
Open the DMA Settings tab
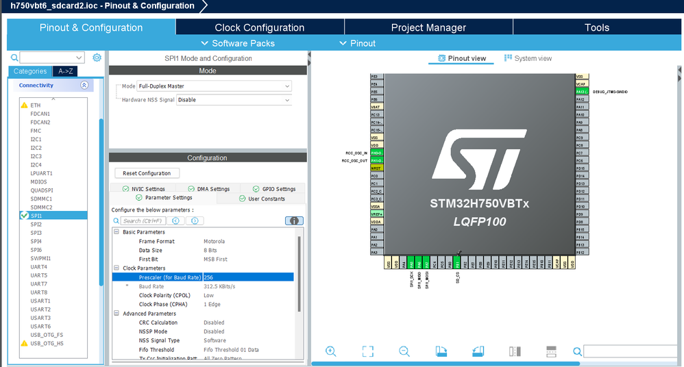(209, 189)
